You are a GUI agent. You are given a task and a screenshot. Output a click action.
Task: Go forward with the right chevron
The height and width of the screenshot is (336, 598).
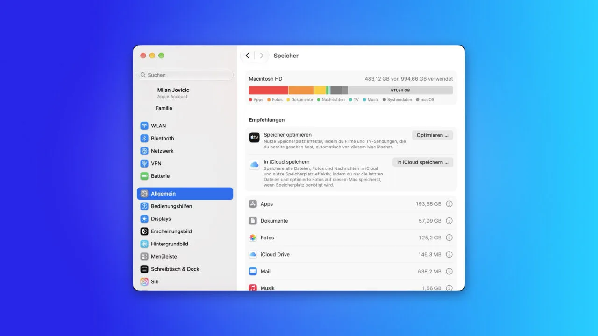pyautogui.click(x=262, y=56)
